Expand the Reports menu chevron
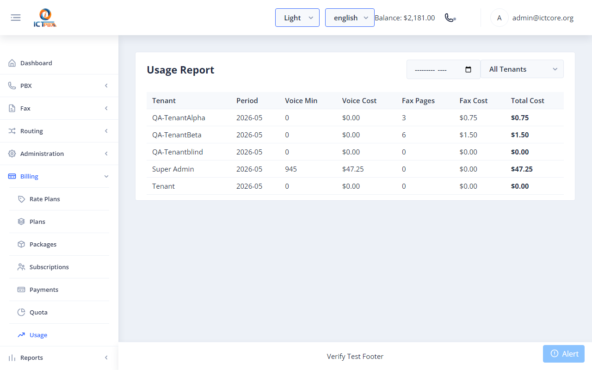 point(106,358)
